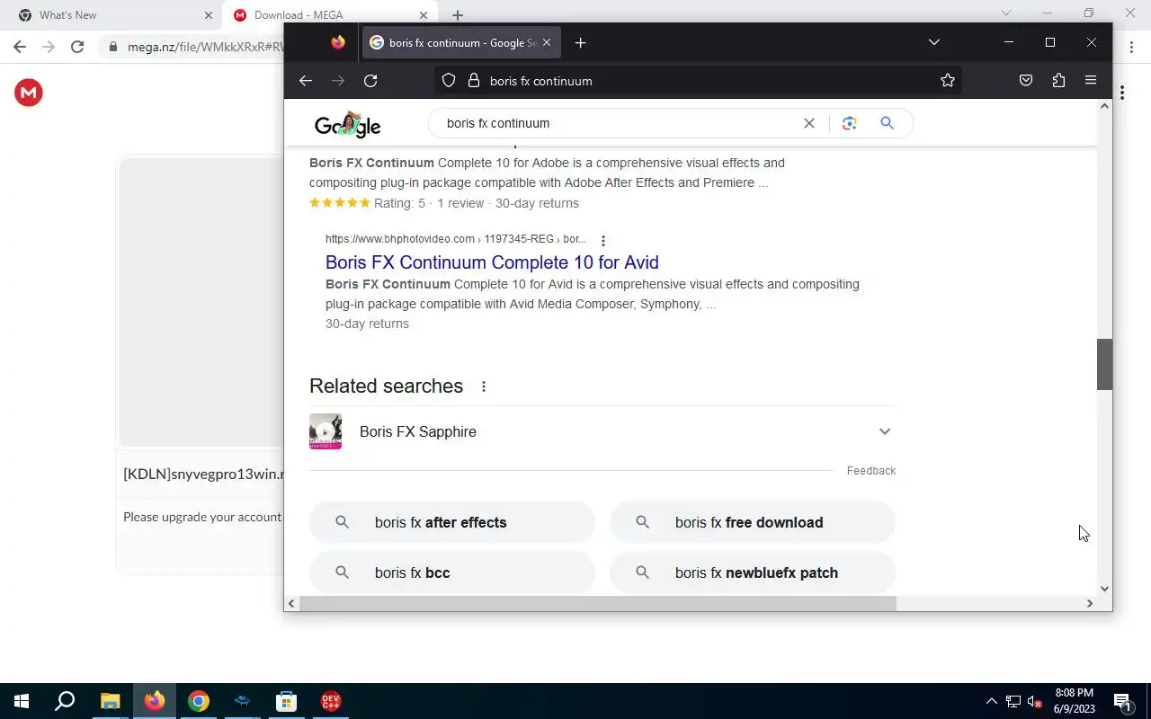Search boris fx free download
This screenshot has height=719, width=1151.
[753, 522]
